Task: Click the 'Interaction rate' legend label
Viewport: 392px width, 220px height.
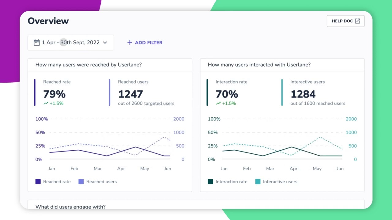Action: coord(232,182)
